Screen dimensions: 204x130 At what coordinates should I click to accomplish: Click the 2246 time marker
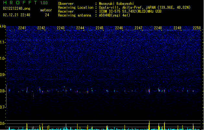tap(119, 28)
